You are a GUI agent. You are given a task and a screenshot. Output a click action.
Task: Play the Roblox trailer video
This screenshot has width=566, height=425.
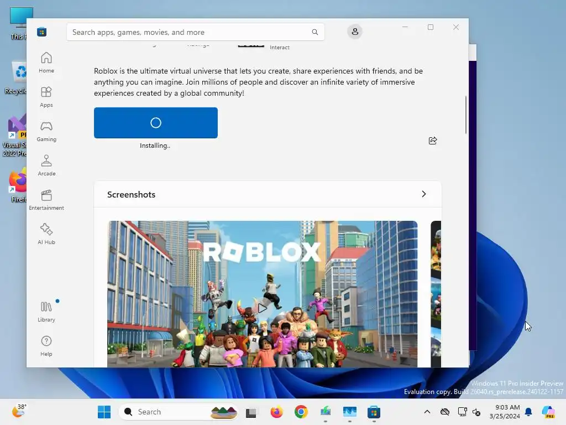(263, 308)
